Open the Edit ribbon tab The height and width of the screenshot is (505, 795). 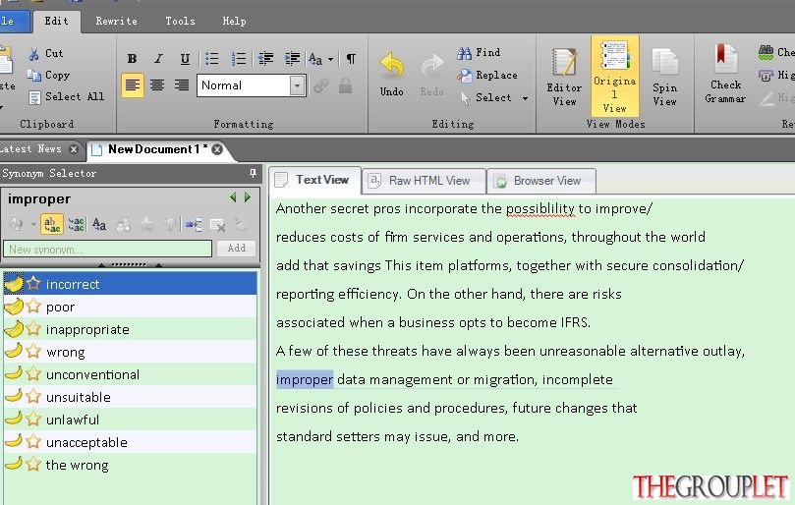[56, 22]
